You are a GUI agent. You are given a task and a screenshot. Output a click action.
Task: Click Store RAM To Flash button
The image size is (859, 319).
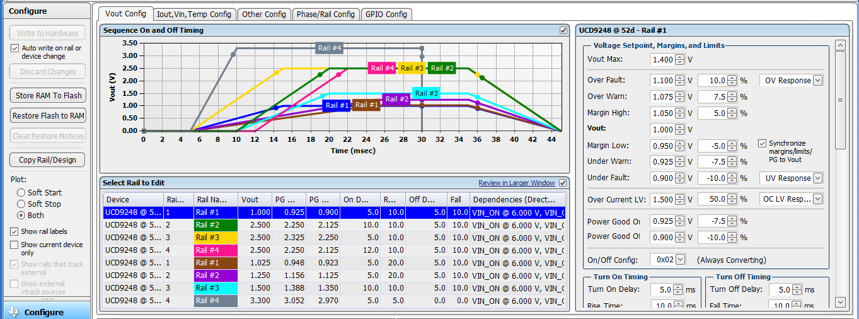click(x=48, y=95)
